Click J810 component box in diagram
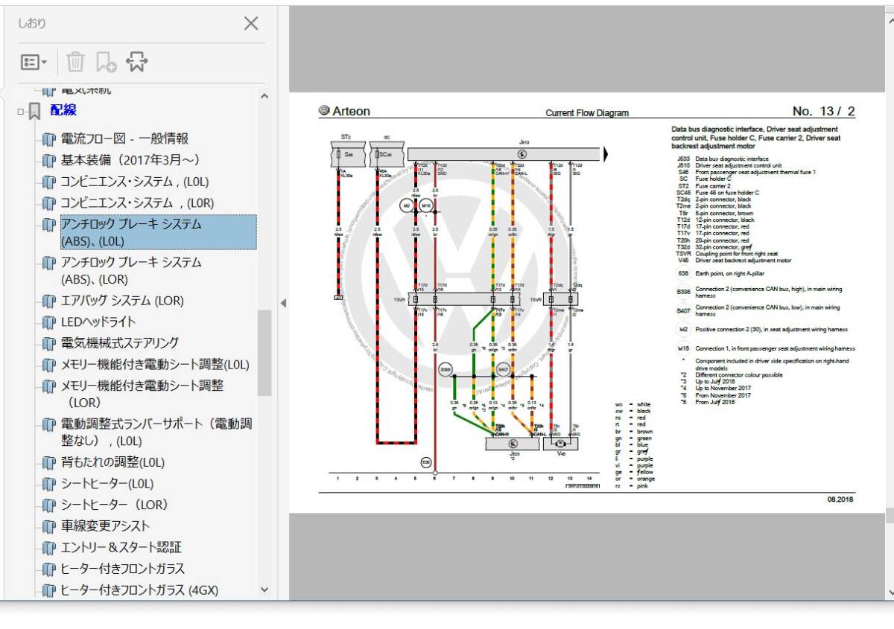The height and width of the screenshot is (629, 894). [x=504, y=153]
